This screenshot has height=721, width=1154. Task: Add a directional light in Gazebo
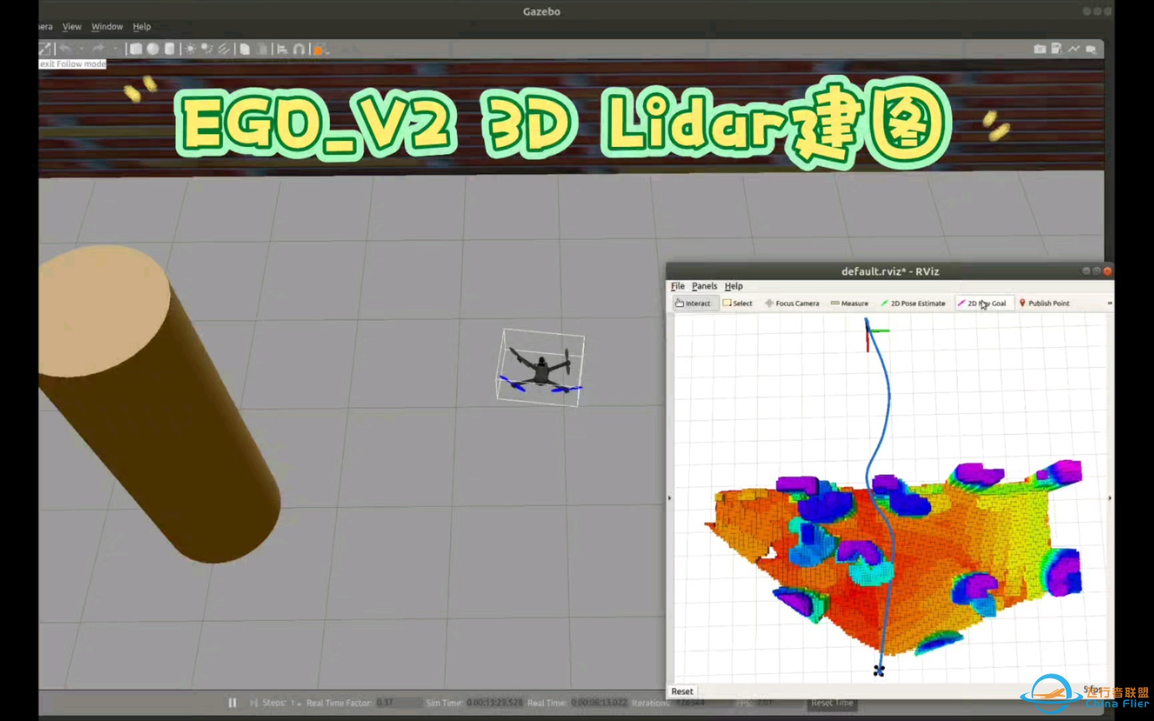pos(224,49)
